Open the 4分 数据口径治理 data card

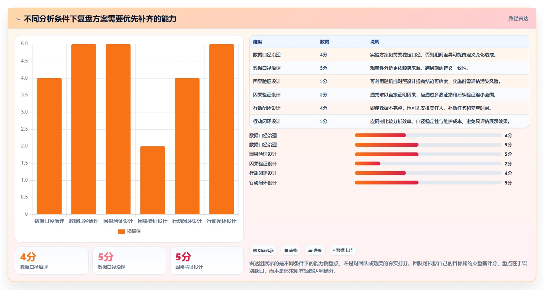click(x=52, y=261)
